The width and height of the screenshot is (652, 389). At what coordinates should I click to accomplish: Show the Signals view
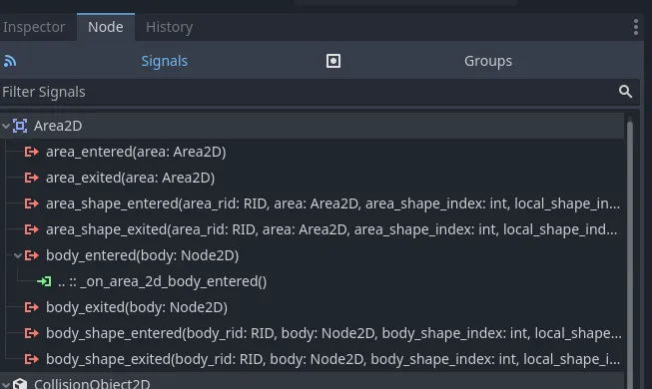(x=164, y=61)
